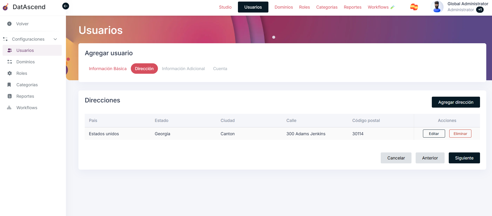Viewport: 492px width, 216px height.
Task: Expand the +1 roles badge
Action: click(x=480, y=10)
